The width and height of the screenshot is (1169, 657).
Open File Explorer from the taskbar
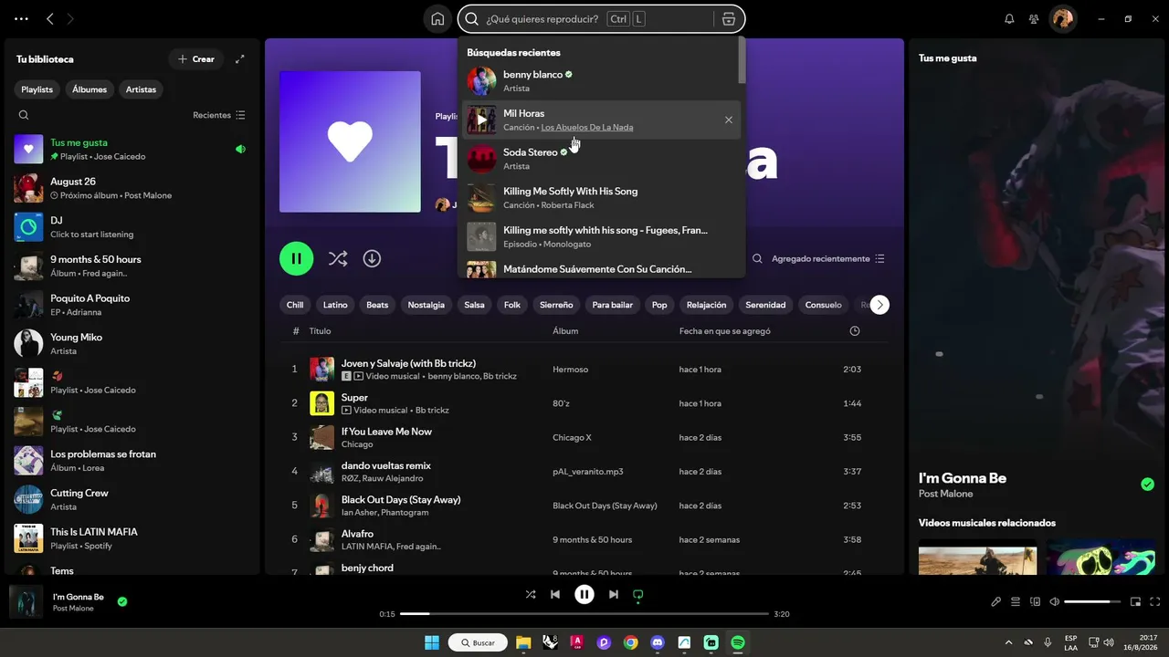click(x=523, y=642)
